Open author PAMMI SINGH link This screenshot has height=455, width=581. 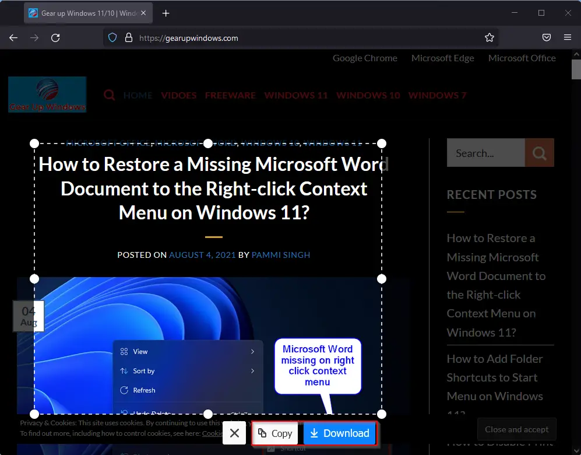point(280,255)
